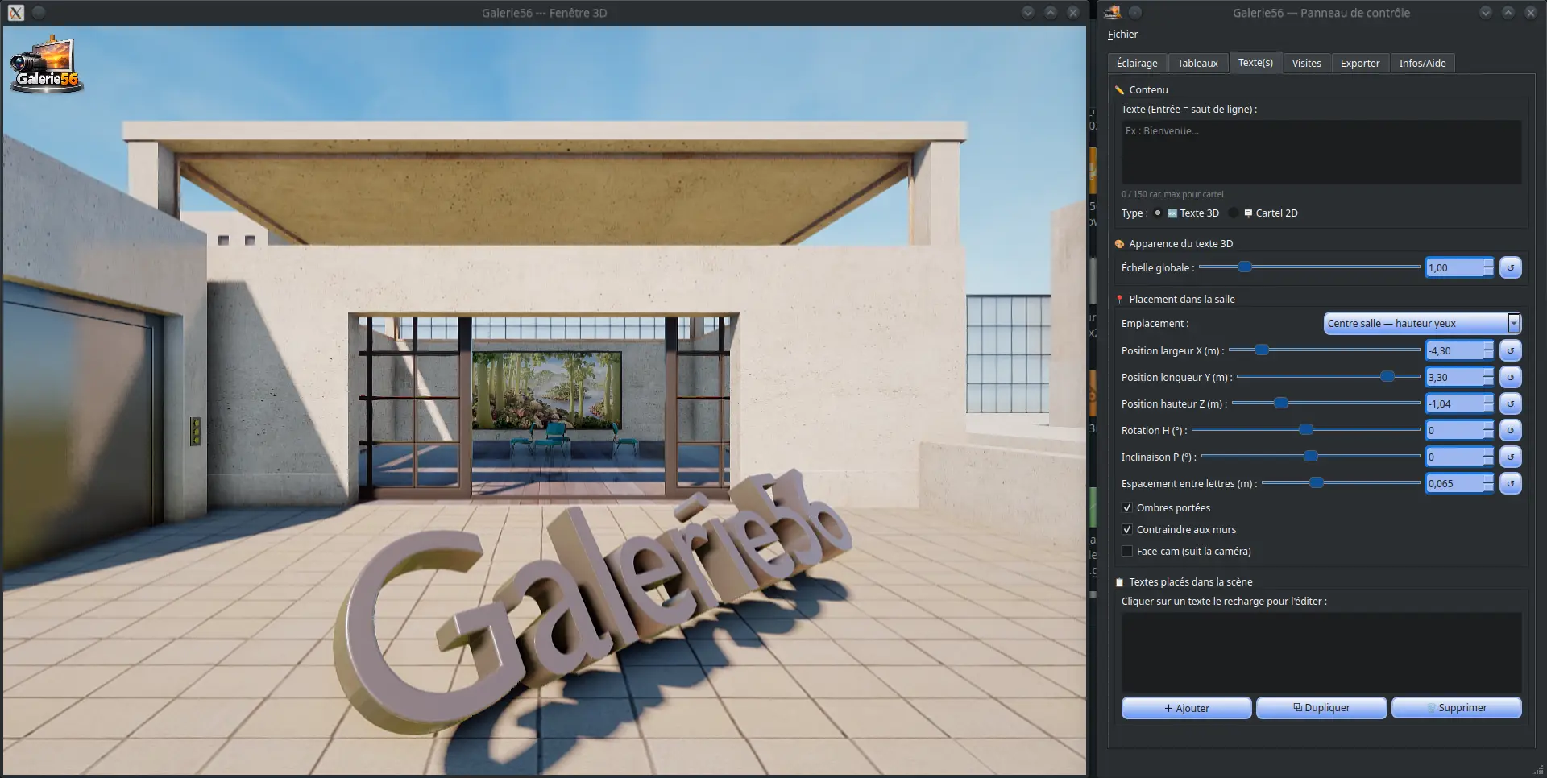
Task: Click the pin icon beside Placement dans la salle
Action: 1119,300
